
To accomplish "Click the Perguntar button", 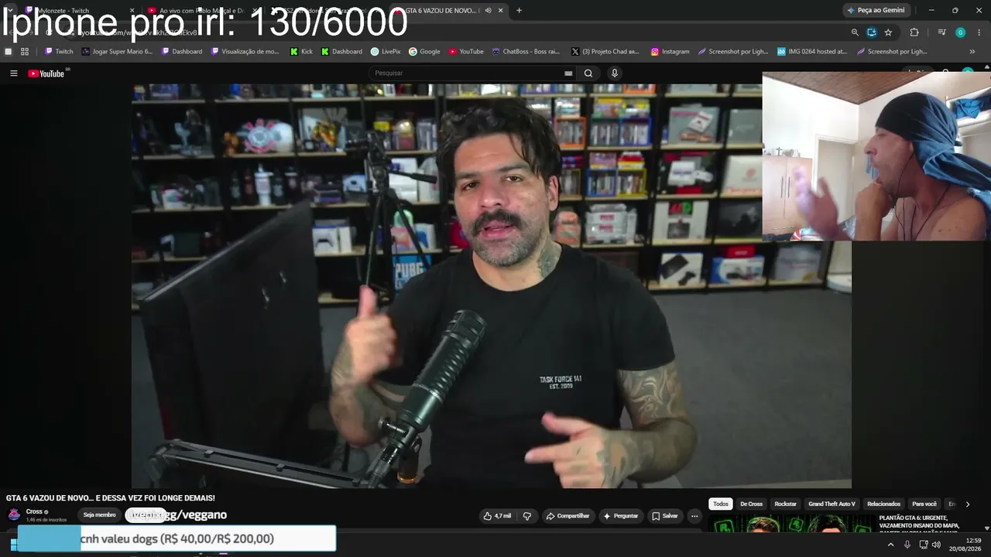I will click(621, 516).
